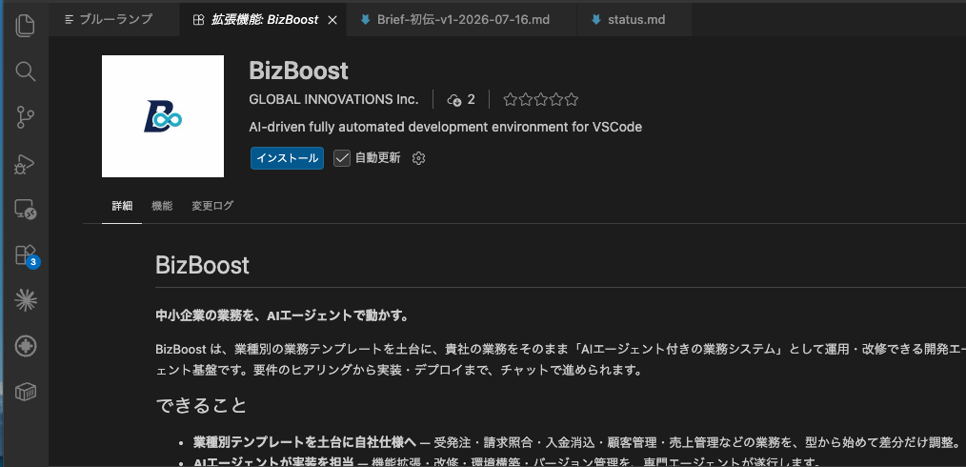Click the five-star rating for BizBoost
Screen dimensions: 966x467
click(x=541, y=100)
